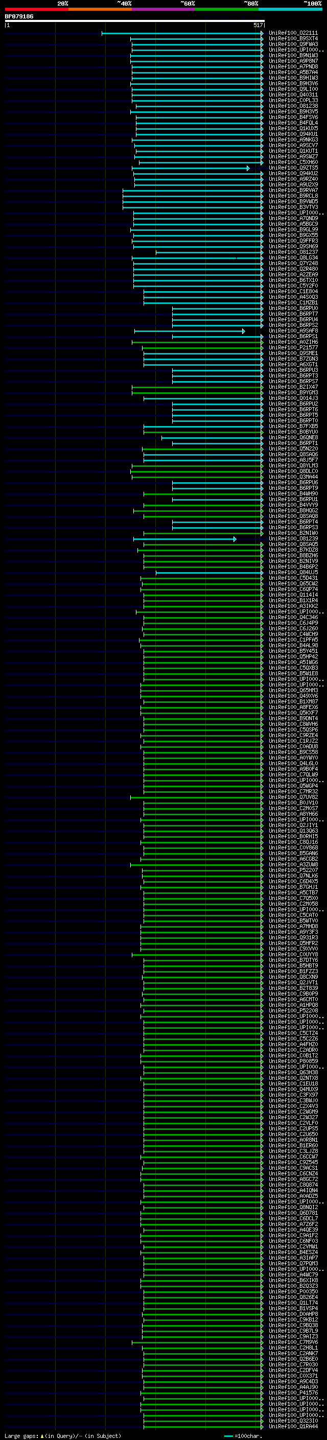The image size is (327, 1440).
Task: Select the UniRef100_Q014J3 label
Action: [293, 398]
